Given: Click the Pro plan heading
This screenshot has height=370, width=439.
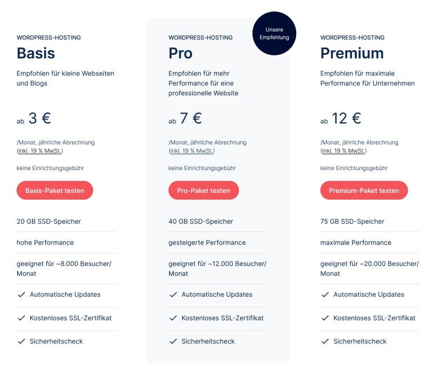Looking at the screenshot, I should 181,53.
